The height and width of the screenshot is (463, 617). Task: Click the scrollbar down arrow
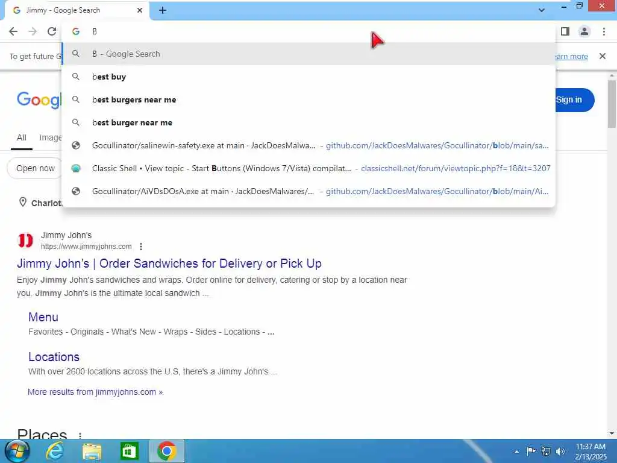(612, 433)
